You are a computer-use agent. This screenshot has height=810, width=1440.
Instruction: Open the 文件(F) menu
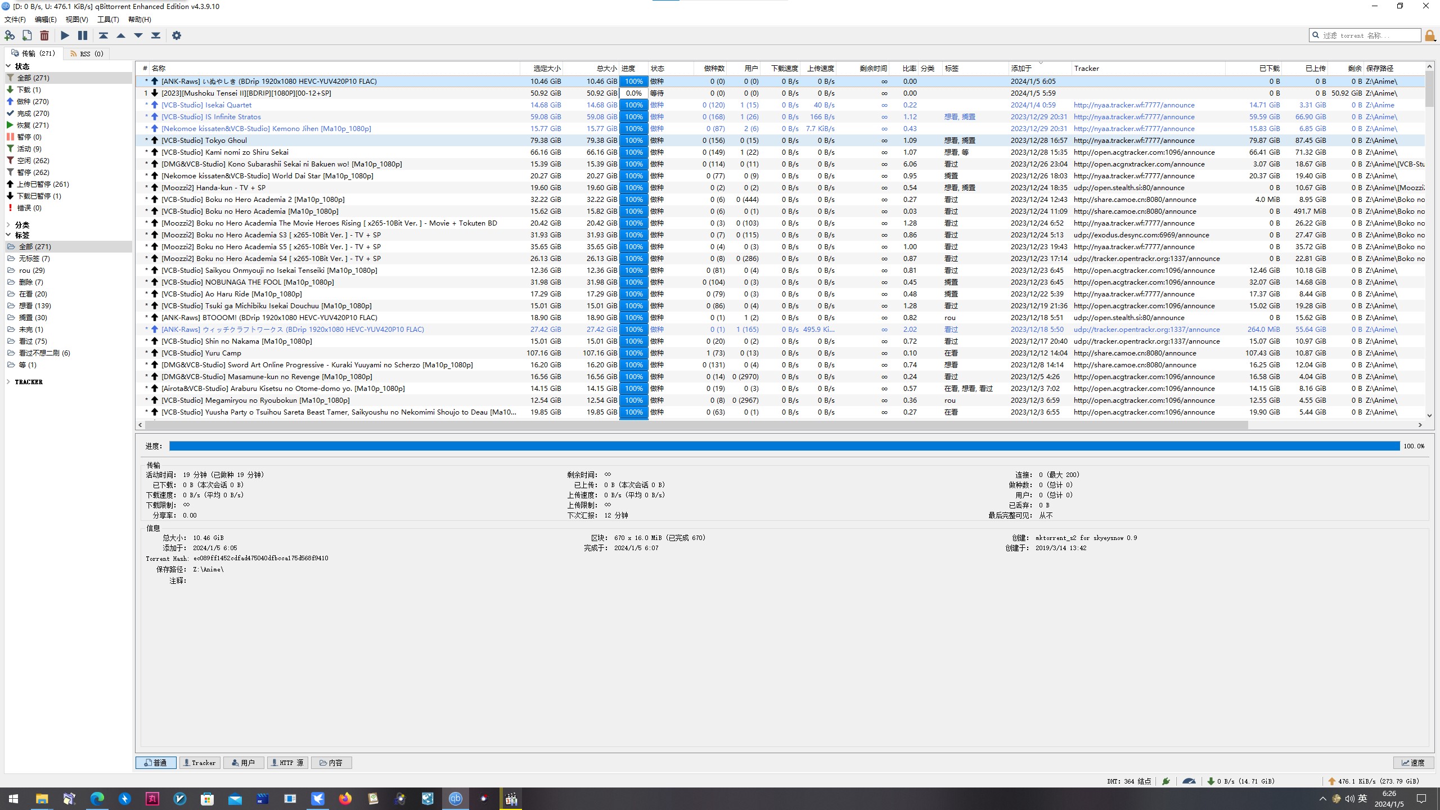pyautogui.click(x=15, y=19)
